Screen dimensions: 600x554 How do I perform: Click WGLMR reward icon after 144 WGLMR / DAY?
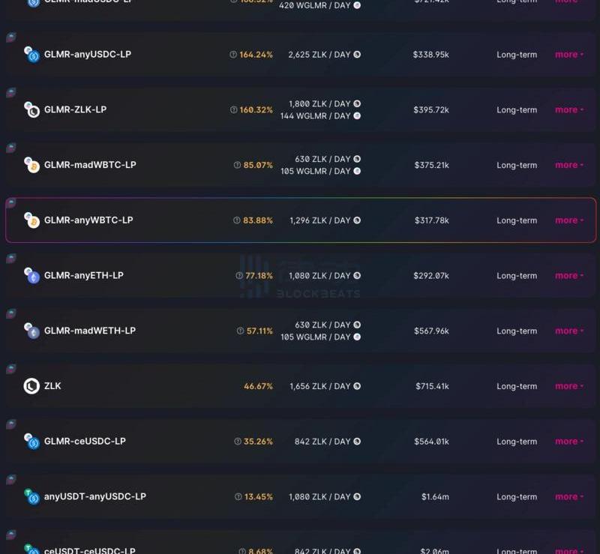pyautogui.click(x=357, y=116)
